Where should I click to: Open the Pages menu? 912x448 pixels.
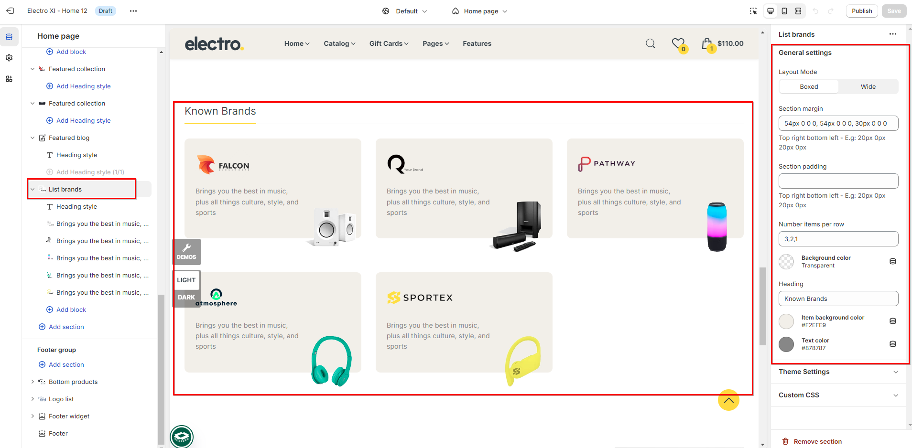coord(435,43)
